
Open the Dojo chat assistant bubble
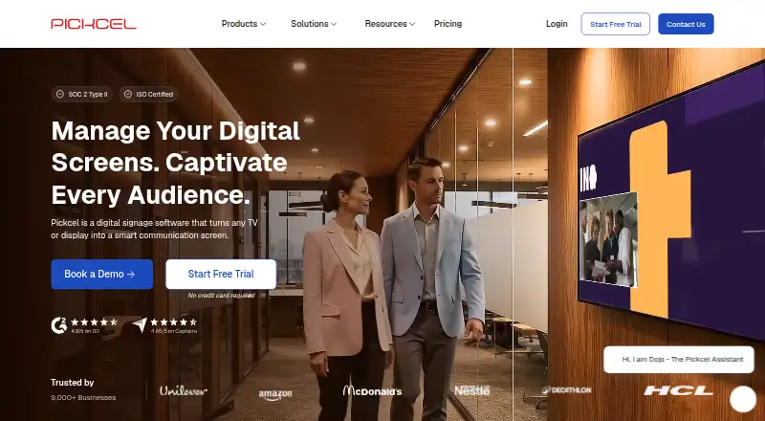(x=743, y=399)
